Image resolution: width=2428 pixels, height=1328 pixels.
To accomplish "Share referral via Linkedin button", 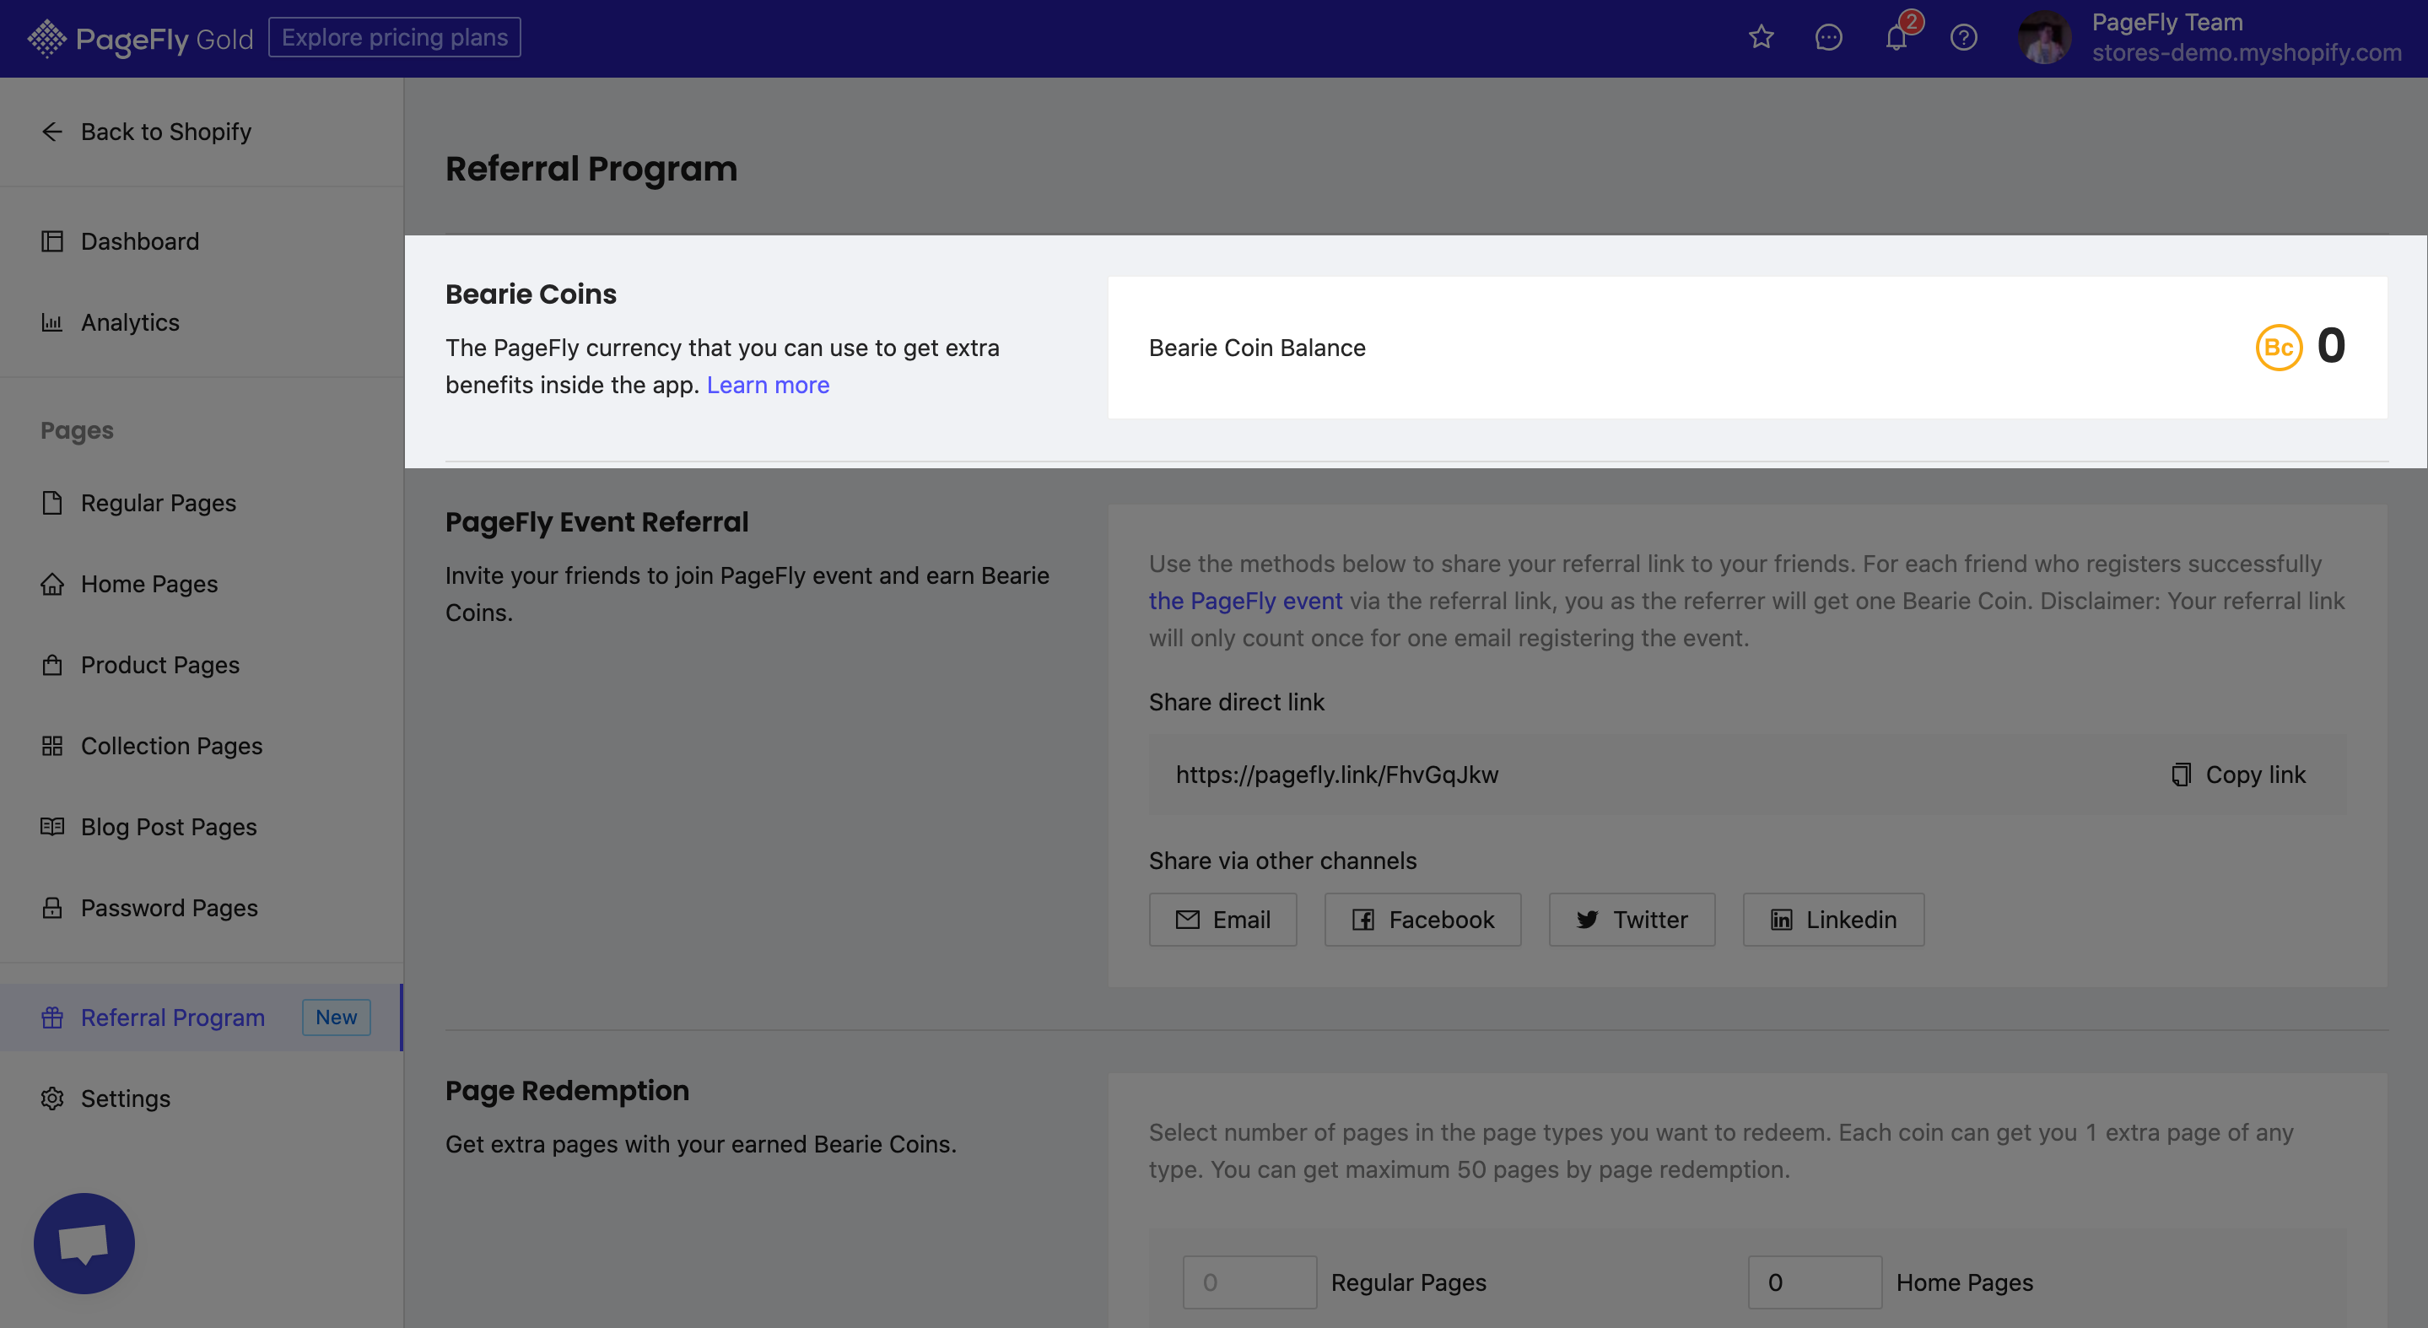I will [1833, 919].
